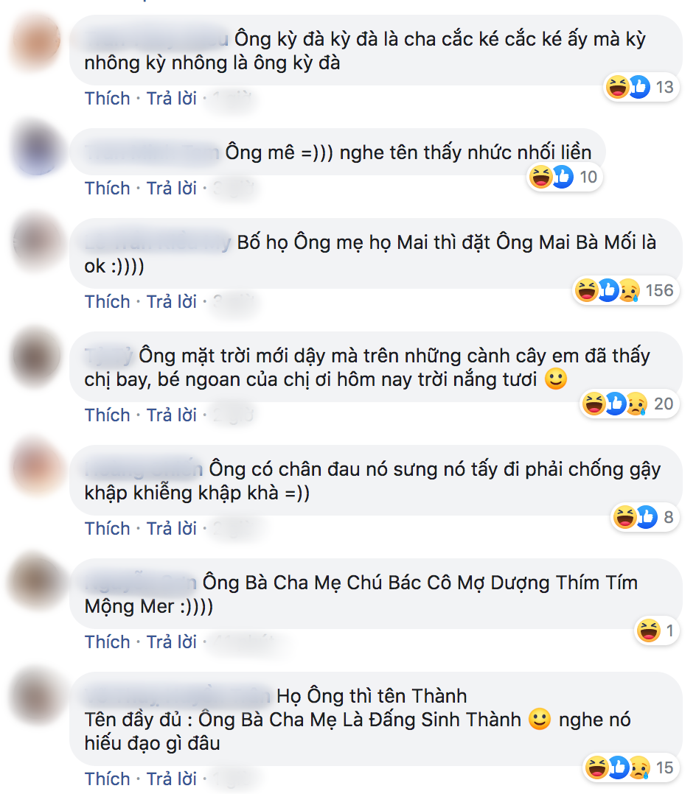Click the smiley emoji in 'mặt trời' comment
The width and height of the screenshot is (696, 794).
[556, 379]
